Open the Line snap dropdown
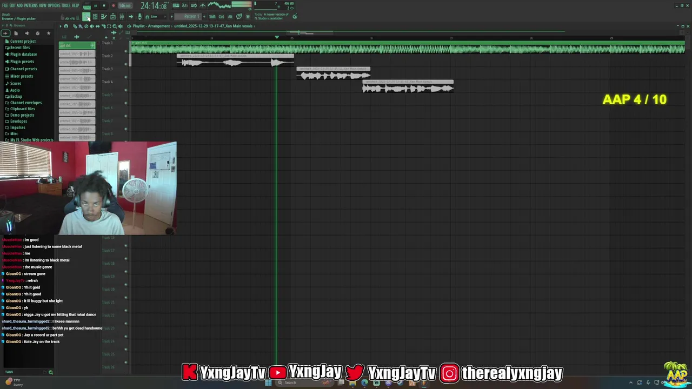This screenshot has width=692, height=389. tap(158, 17)
